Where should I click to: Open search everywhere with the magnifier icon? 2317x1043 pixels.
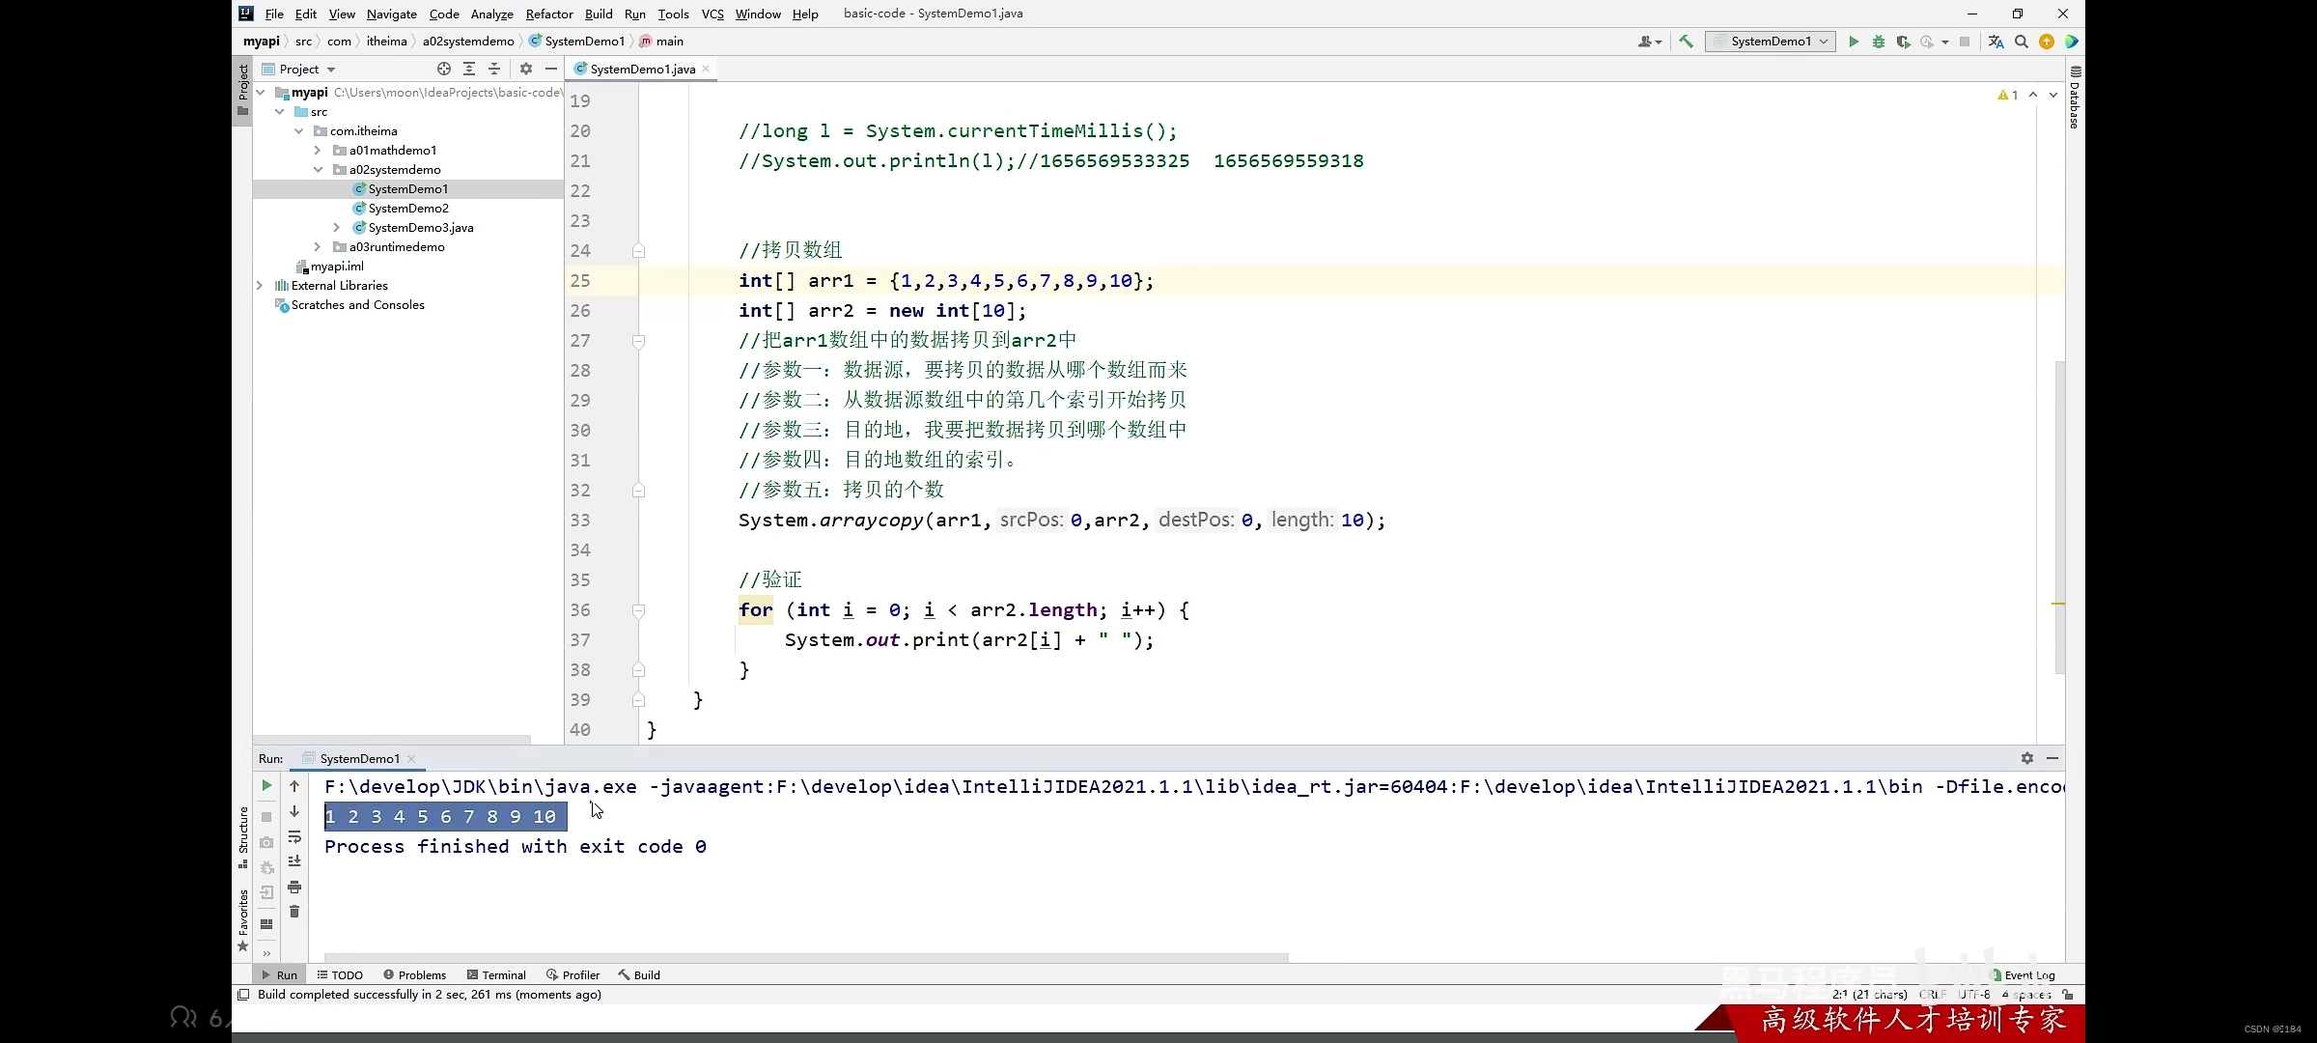[x=2023, y=42]
